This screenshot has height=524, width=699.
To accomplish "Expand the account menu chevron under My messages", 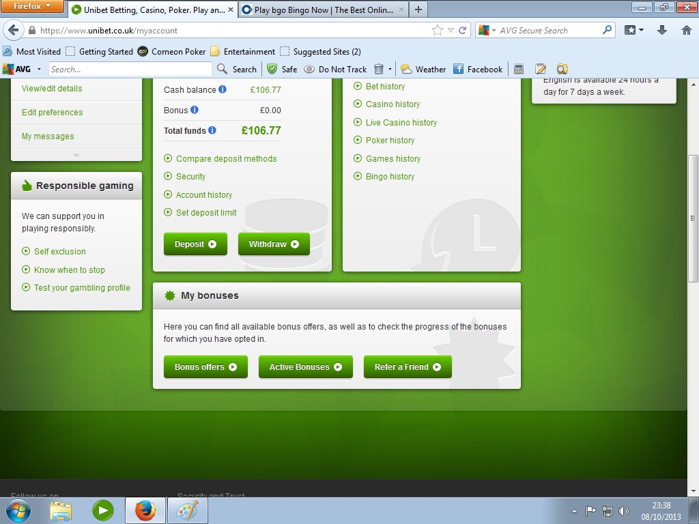I will [76, 155].
